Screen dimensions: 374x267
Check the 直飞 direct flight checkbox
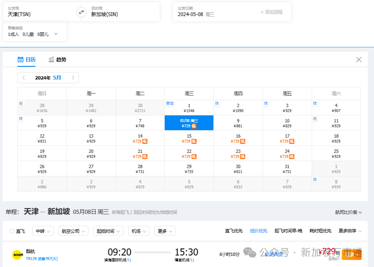point(12,231)
